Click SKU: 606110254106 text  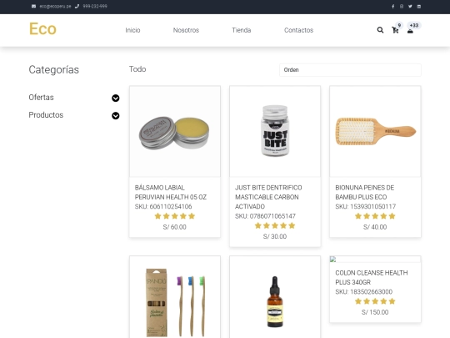point(163,206)
